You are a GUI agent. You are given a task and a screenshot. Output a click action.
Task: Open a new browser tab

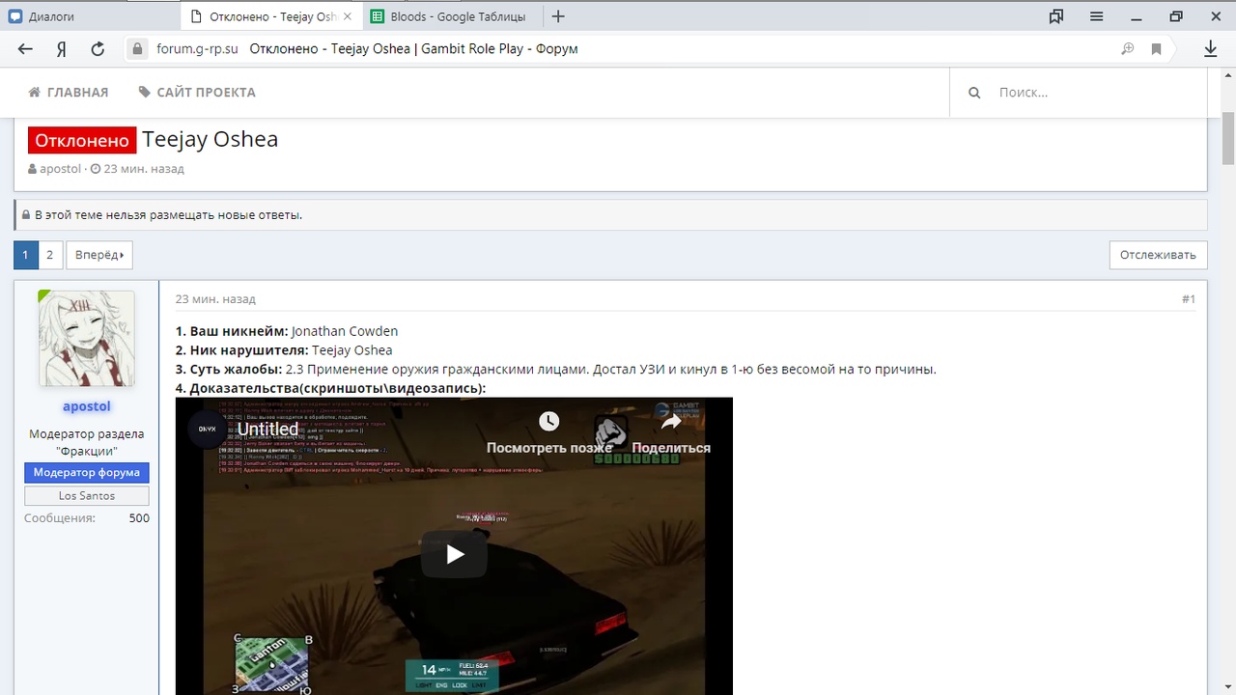tap(558, 16)
